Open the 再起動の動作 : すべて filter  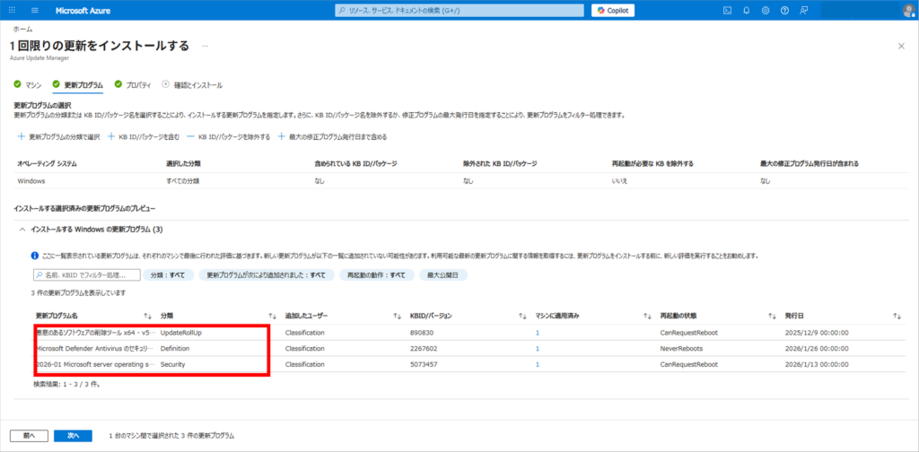click(377, 275)
